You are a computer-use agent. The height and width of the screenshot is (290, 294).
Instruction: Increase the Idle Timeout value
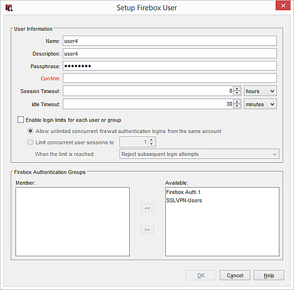[x=237, y=102]
